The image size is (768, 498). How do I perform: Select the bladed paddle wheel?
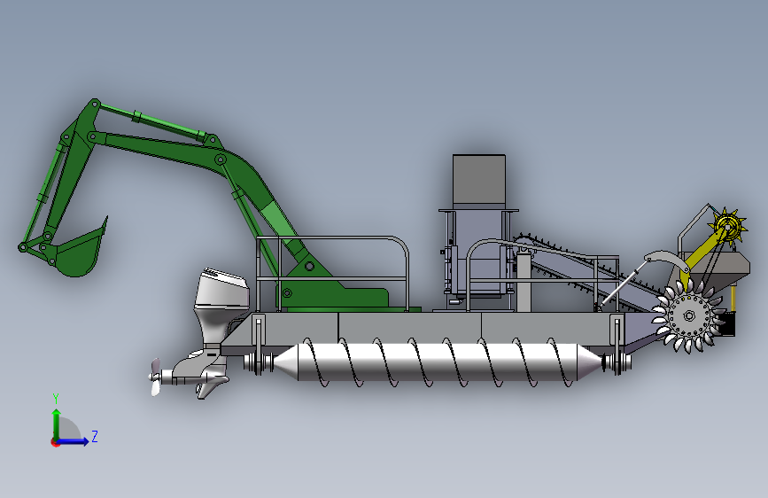tap(689, 316)
